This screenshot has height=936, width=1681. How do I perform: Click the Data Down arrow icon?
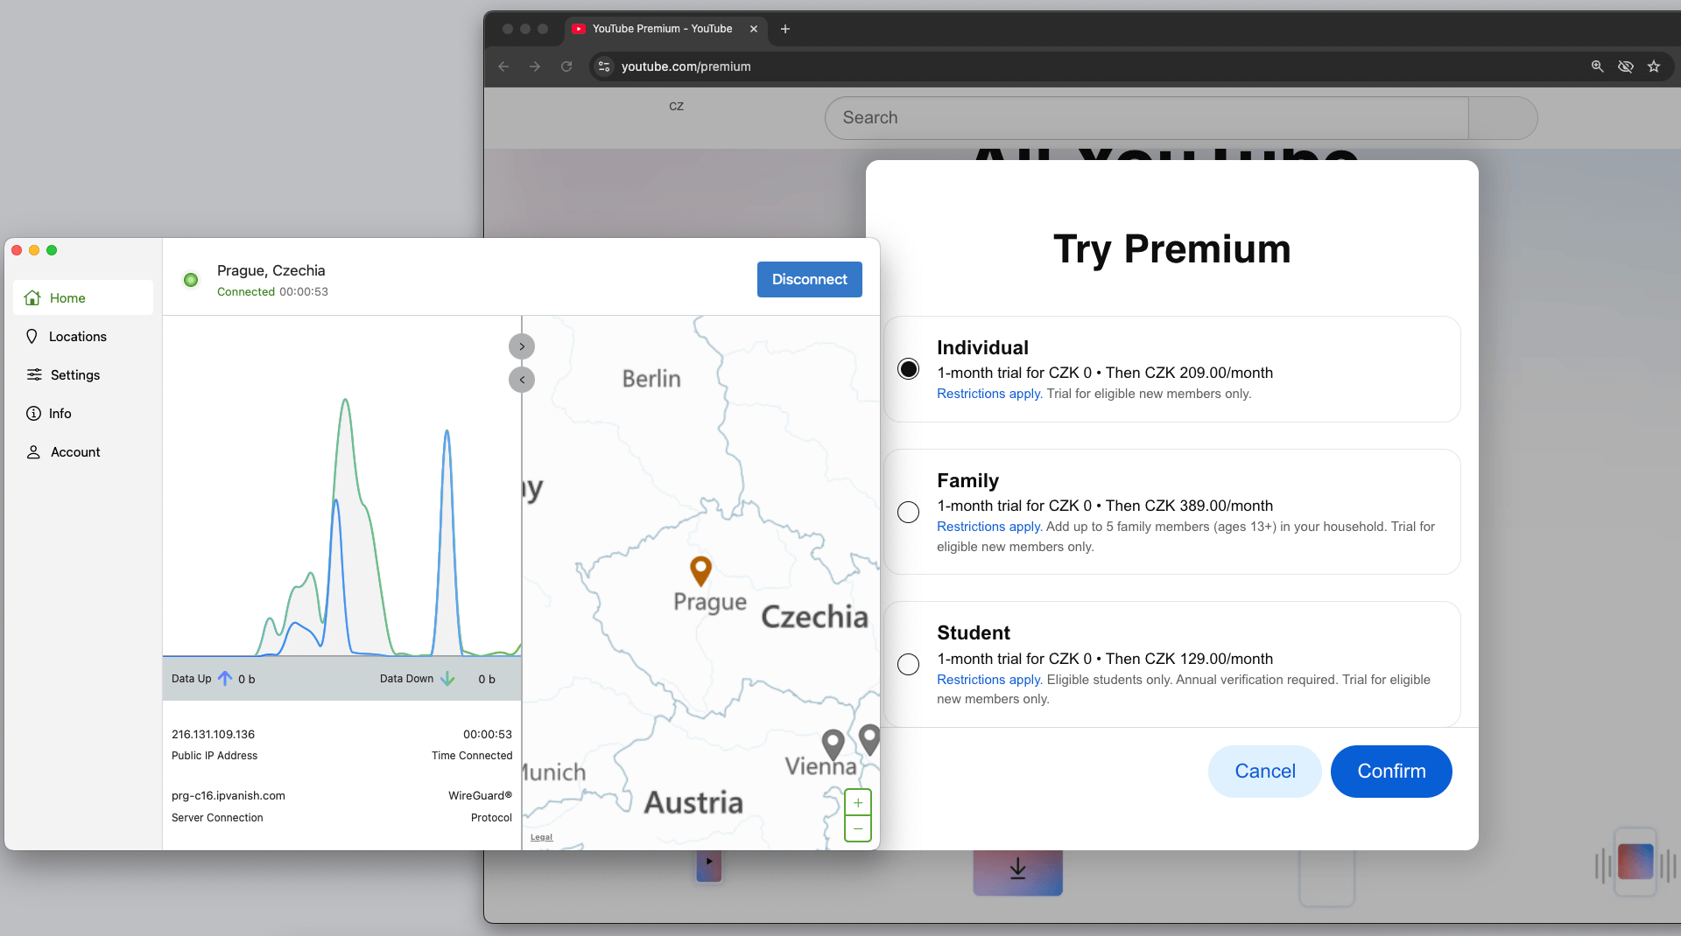tap(447, 678)
